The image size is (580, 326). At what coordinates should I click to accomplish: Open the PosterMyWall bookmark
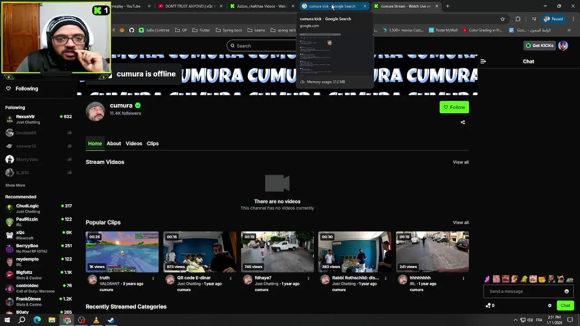pyautogui.click(x=442, y=30)
